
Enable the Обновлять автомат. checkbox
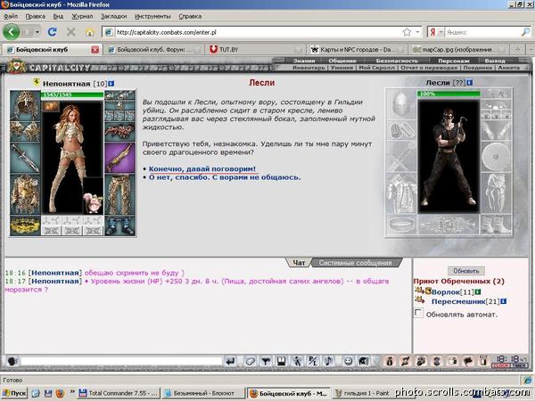[x=418, y=313]
